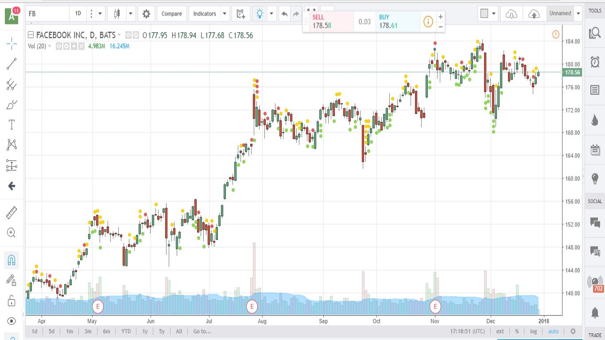The image size is (605, 340).
Task: Click the BUY 178.61 button
Action: coord(397,21)
